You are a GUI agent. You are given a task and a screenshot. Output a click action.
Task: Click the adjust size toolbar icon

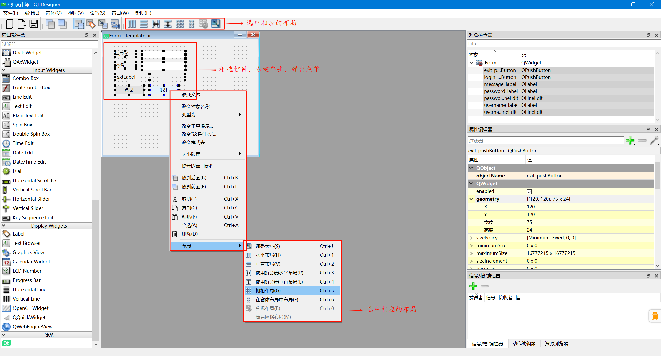pos(216,24)
